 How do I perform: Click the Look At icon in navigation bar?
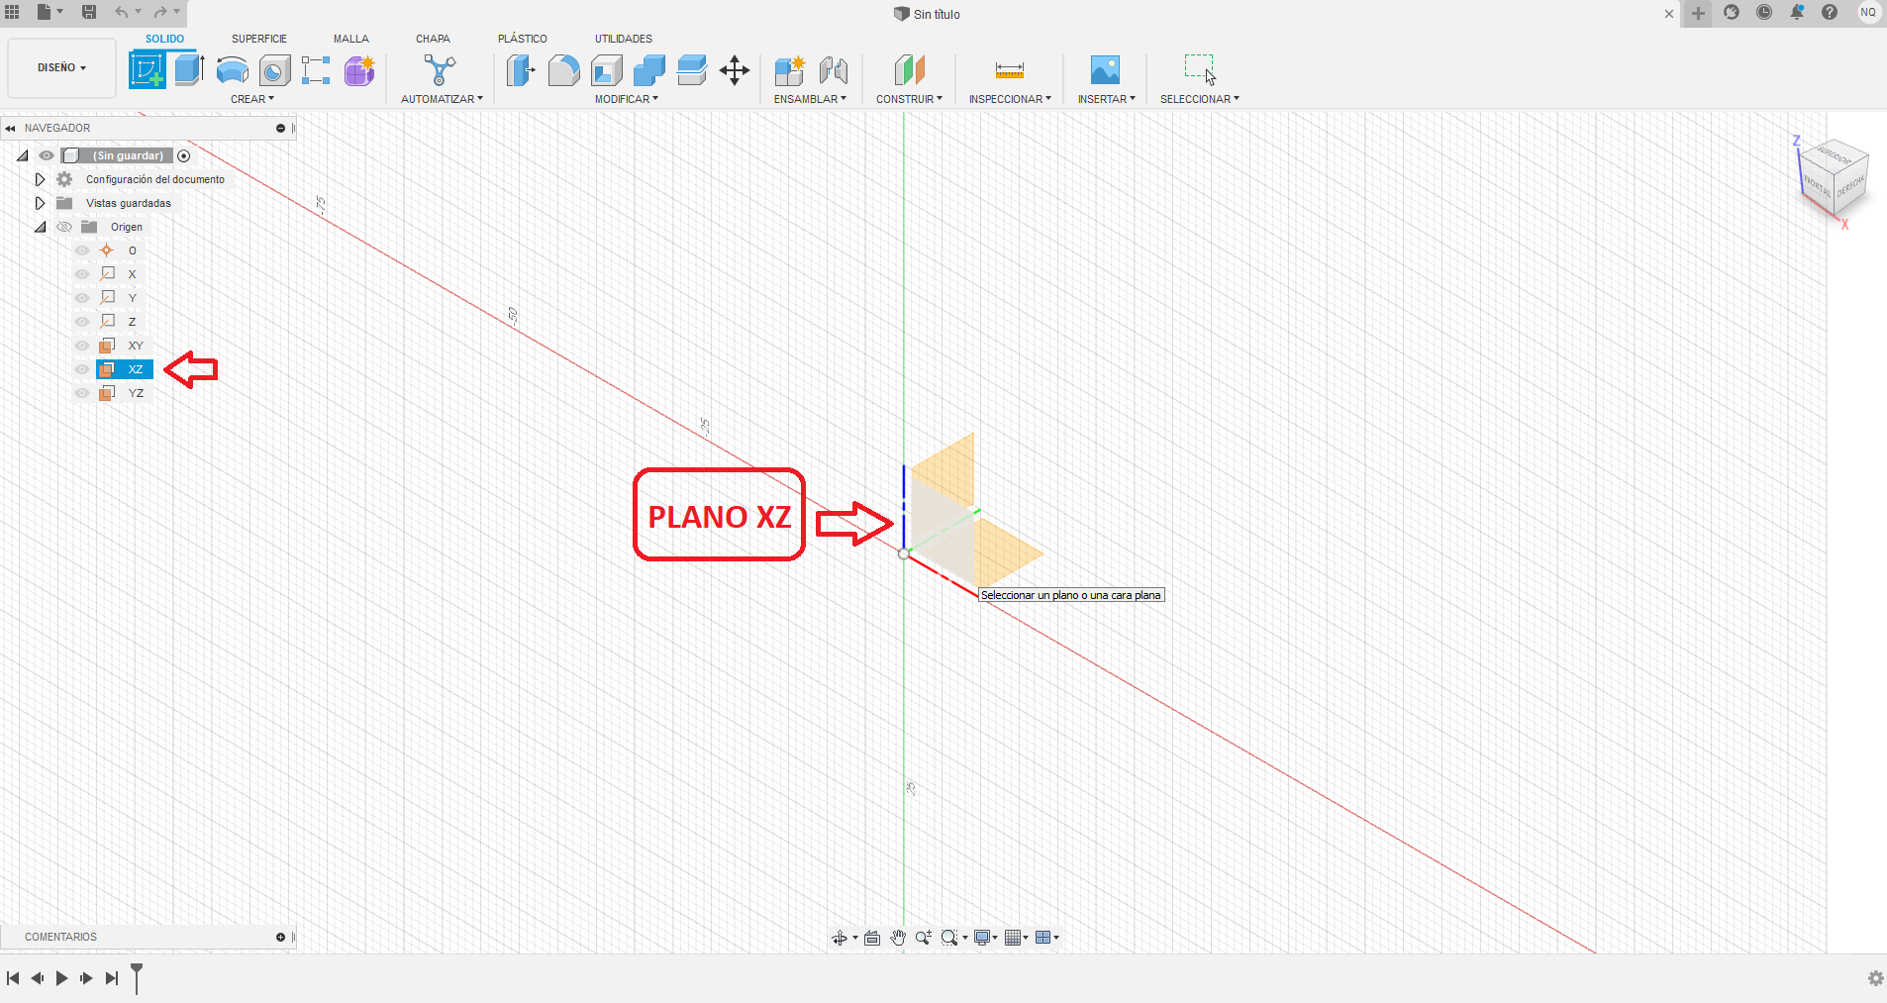[872, 938]
